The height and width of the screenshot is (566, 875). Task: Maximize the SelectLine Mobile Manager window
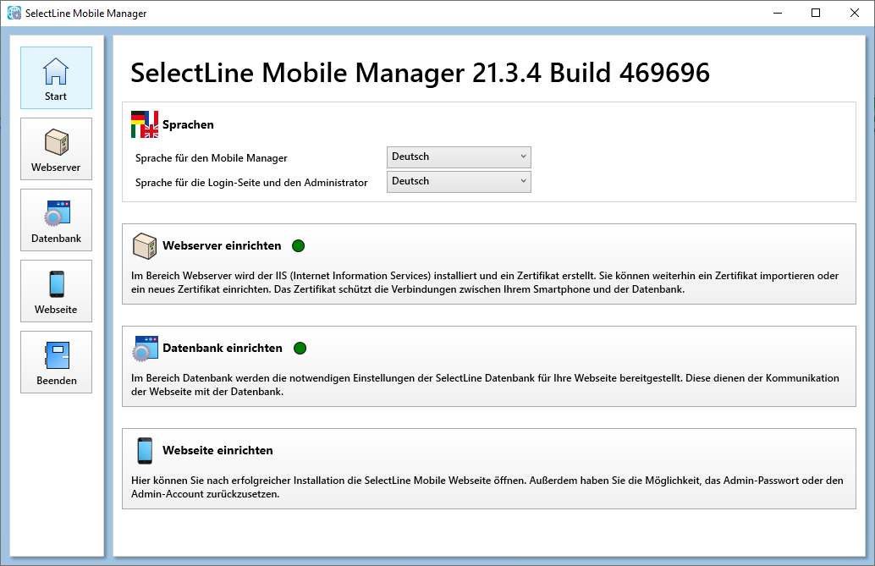click(816, 13)
